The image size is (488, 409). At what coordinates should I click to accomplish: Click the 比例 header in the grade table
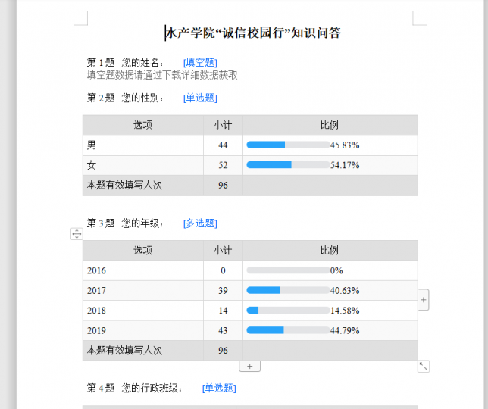click(x=330, y=250)
